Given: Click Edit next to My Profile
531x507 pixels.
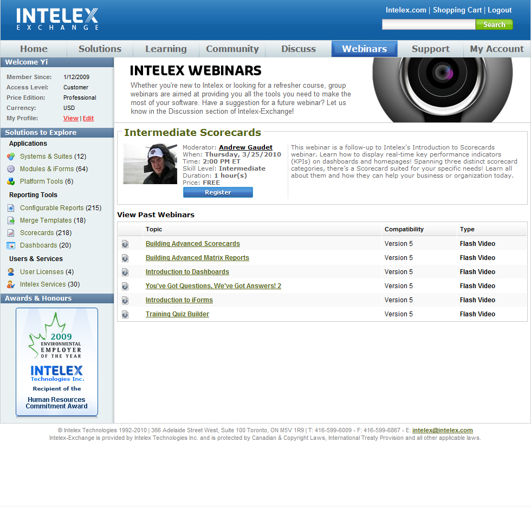Looking at the screenshot, I should (88, 118).
